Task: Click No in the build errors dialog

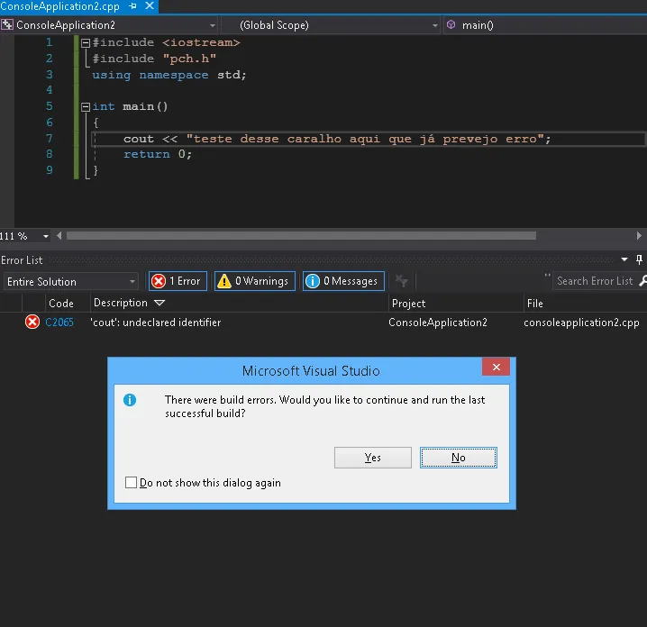Action: coord(458,458)
